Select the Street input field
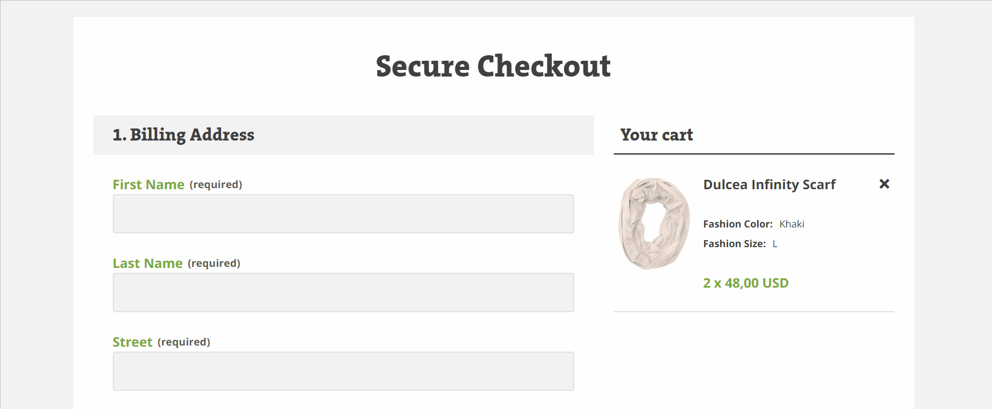The height and width of the screenshot is (409, 992). point(343,371)
